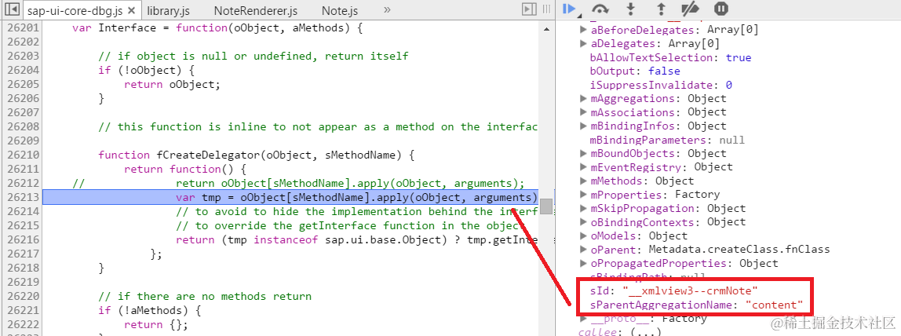This screenshot has width=901, height=336.
Task: Click "var Interface" declaration line
Action: tap(217, 28)
